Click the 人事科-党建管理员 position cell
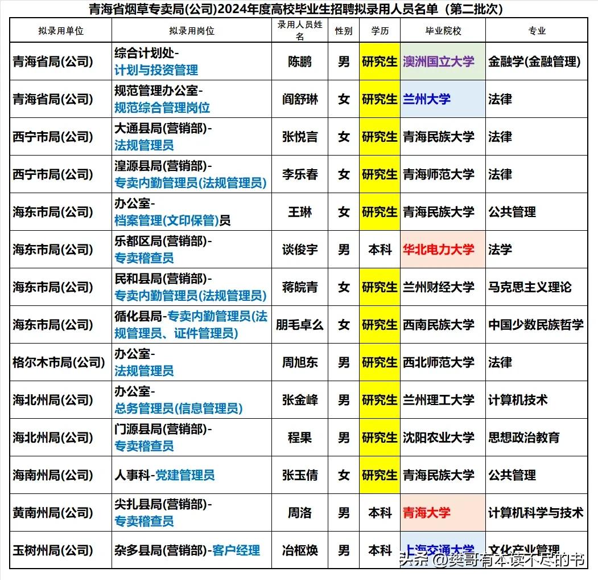The image size is (598, 580). click(x=191, y=475)
